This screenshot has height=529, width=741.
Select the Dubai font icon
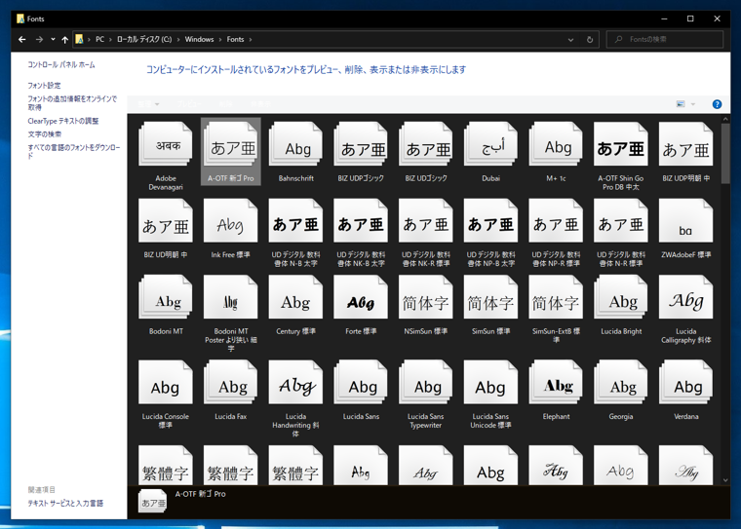(491, 144)
